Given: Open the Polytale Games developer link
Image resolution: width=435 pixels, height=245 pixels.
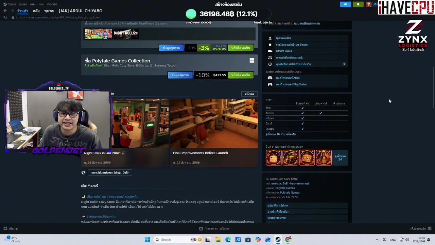Looking at the screenshot, I should tap(285, 188).
